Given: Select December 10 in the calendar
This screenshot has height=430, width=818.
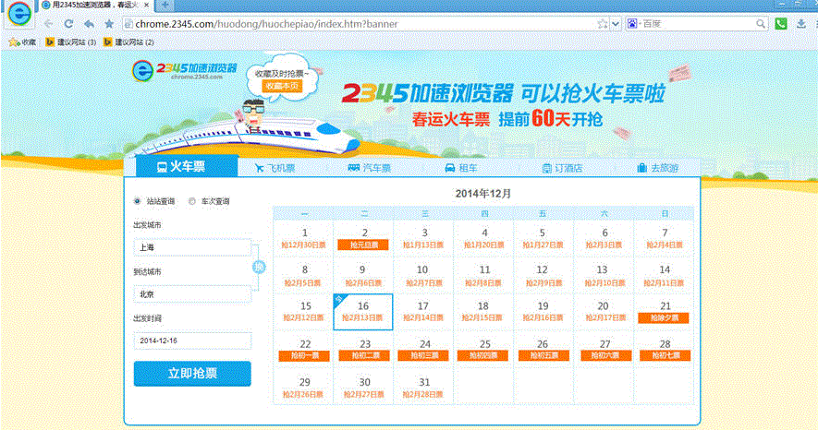Looking at the screenshot, I should (423, 275).
